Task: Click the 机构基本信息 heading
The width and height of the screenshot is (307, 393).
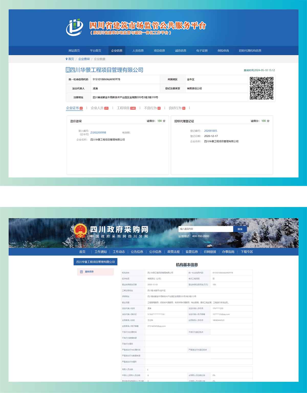Action: click(x=187, y=265)
